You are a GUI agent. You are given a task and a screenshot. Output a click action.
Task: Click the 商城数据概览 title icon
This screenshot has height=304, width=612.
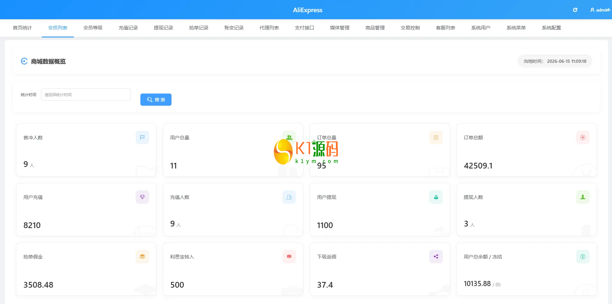tap(24, 61)
